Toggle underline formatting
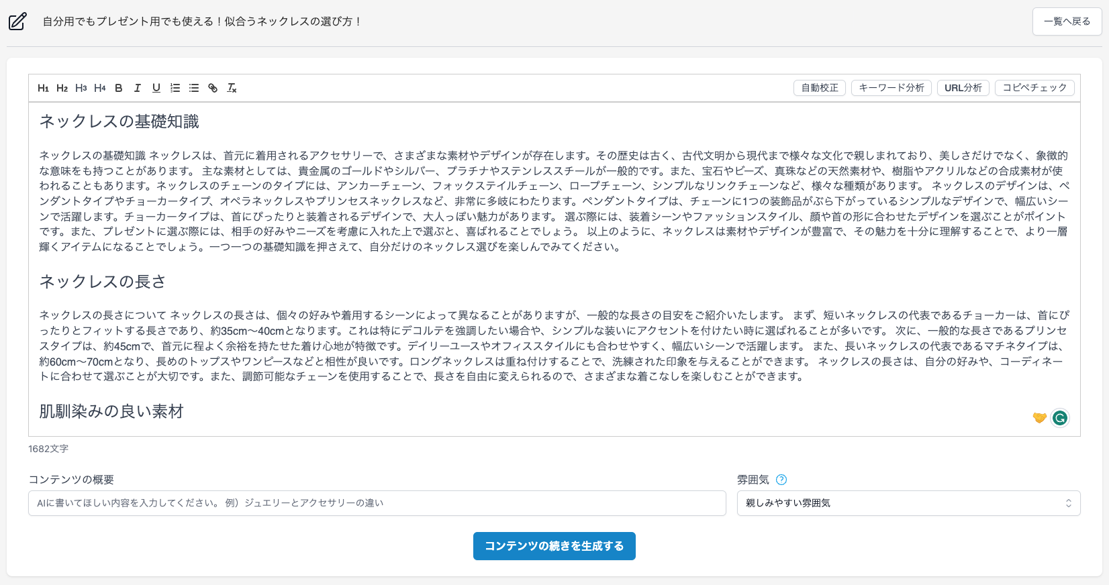Viewport: 1109px width, 585px height. coord(156,88)
